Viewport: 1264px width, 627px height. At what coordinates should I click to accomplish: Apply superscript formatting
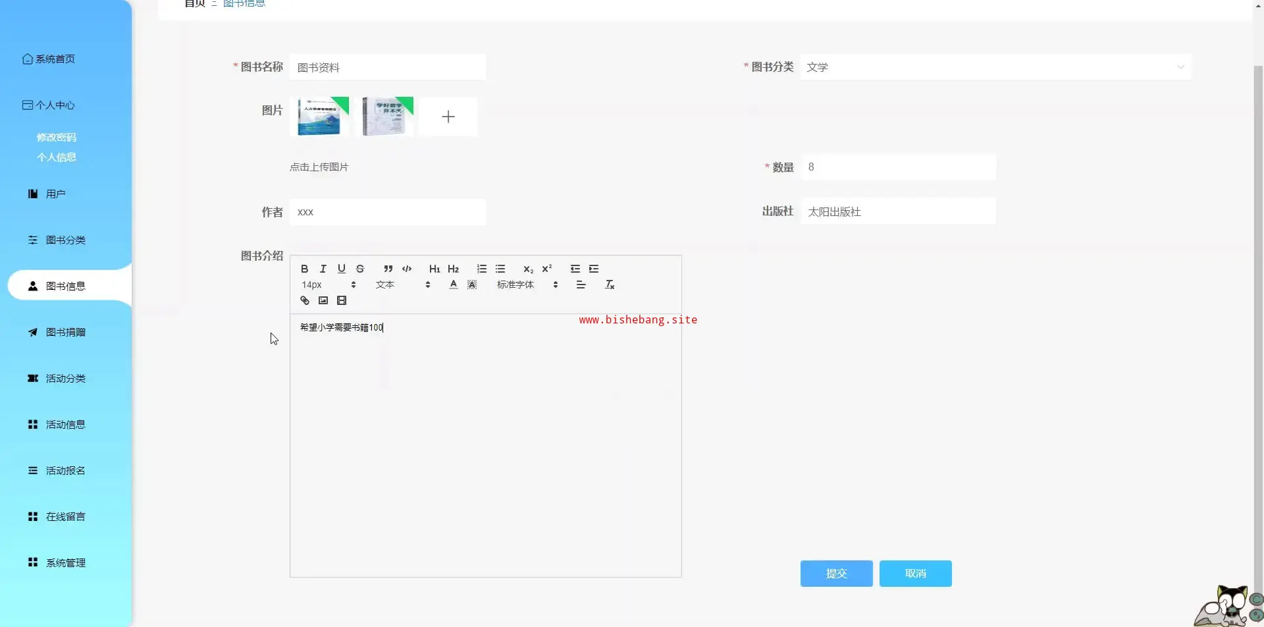pos(546,269)
